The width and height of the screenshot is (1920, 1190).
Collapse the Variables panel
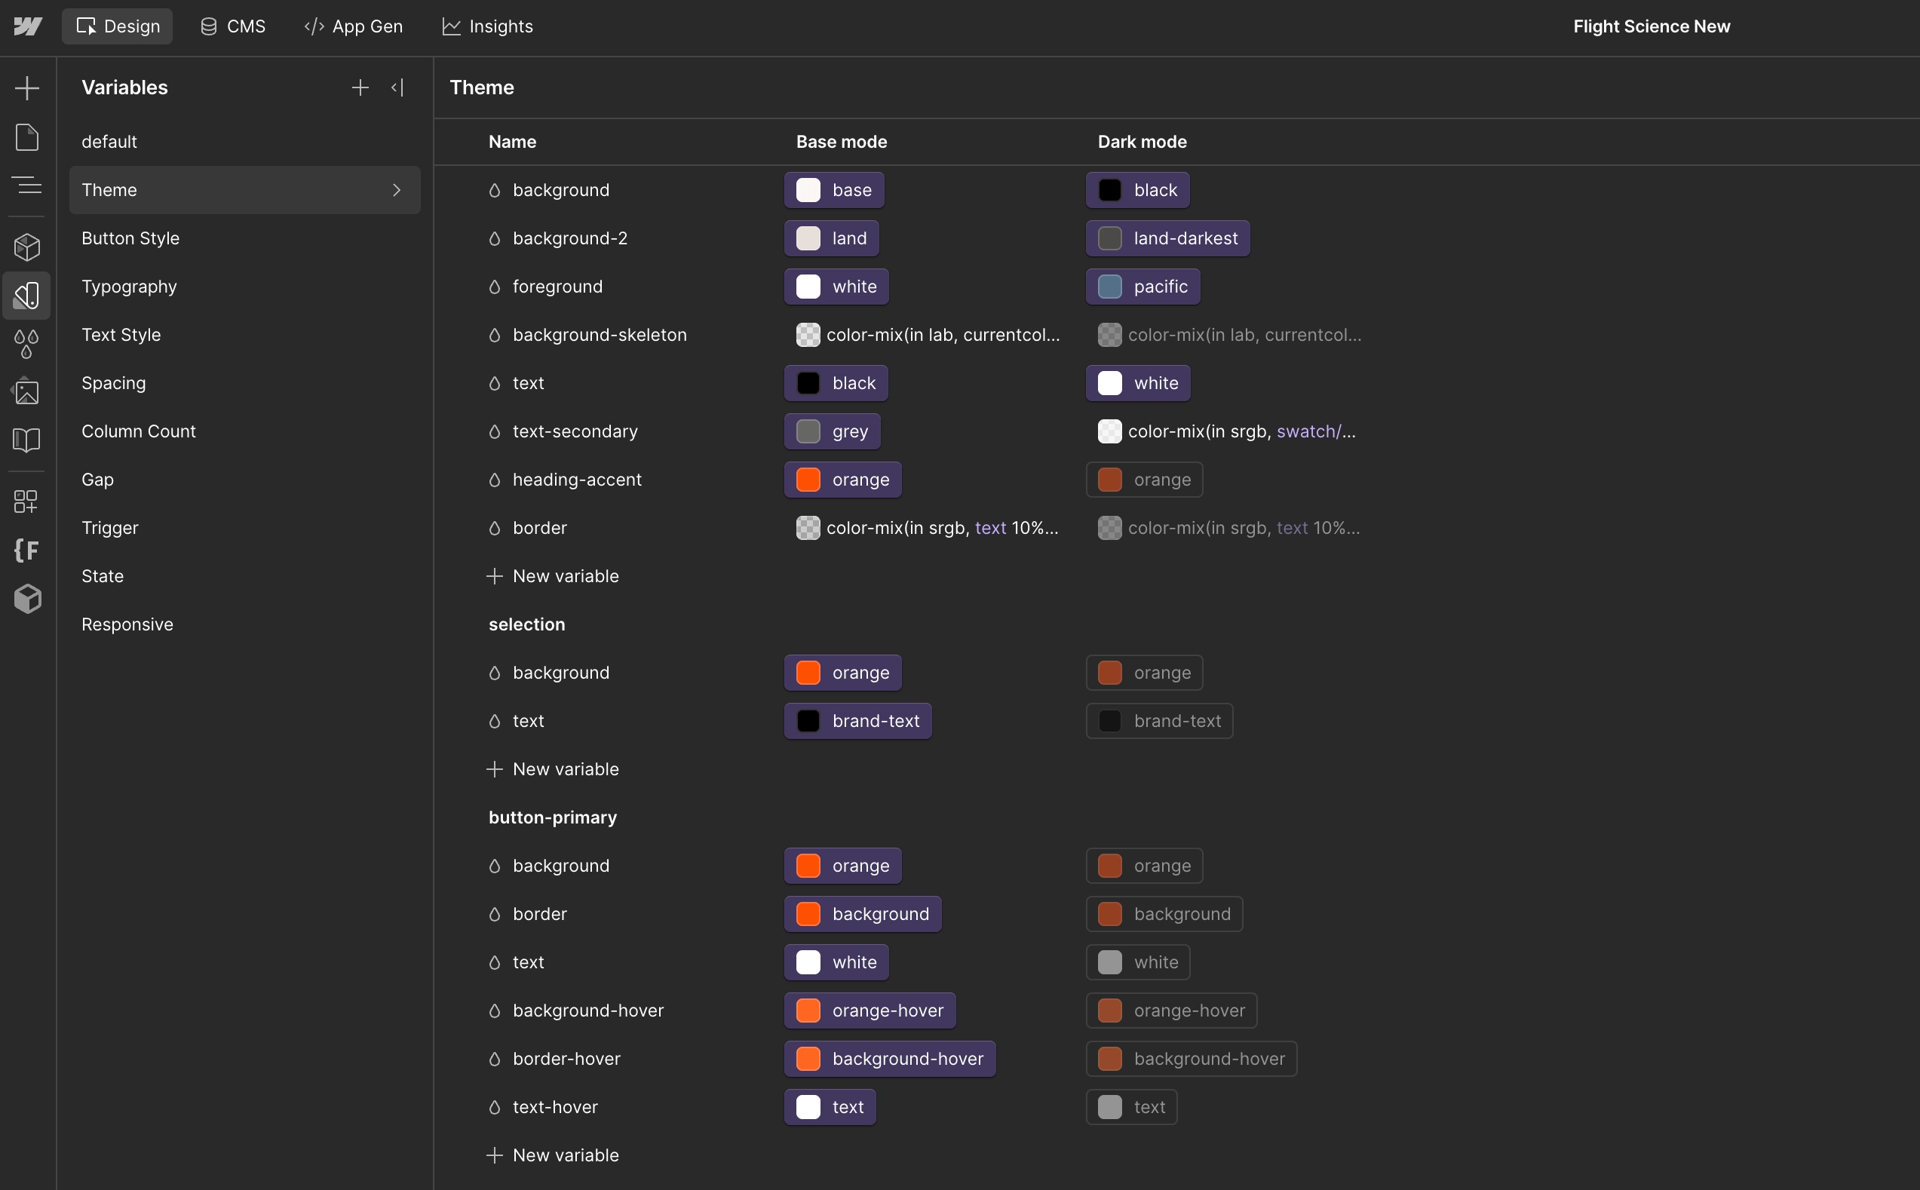point(397,87)
